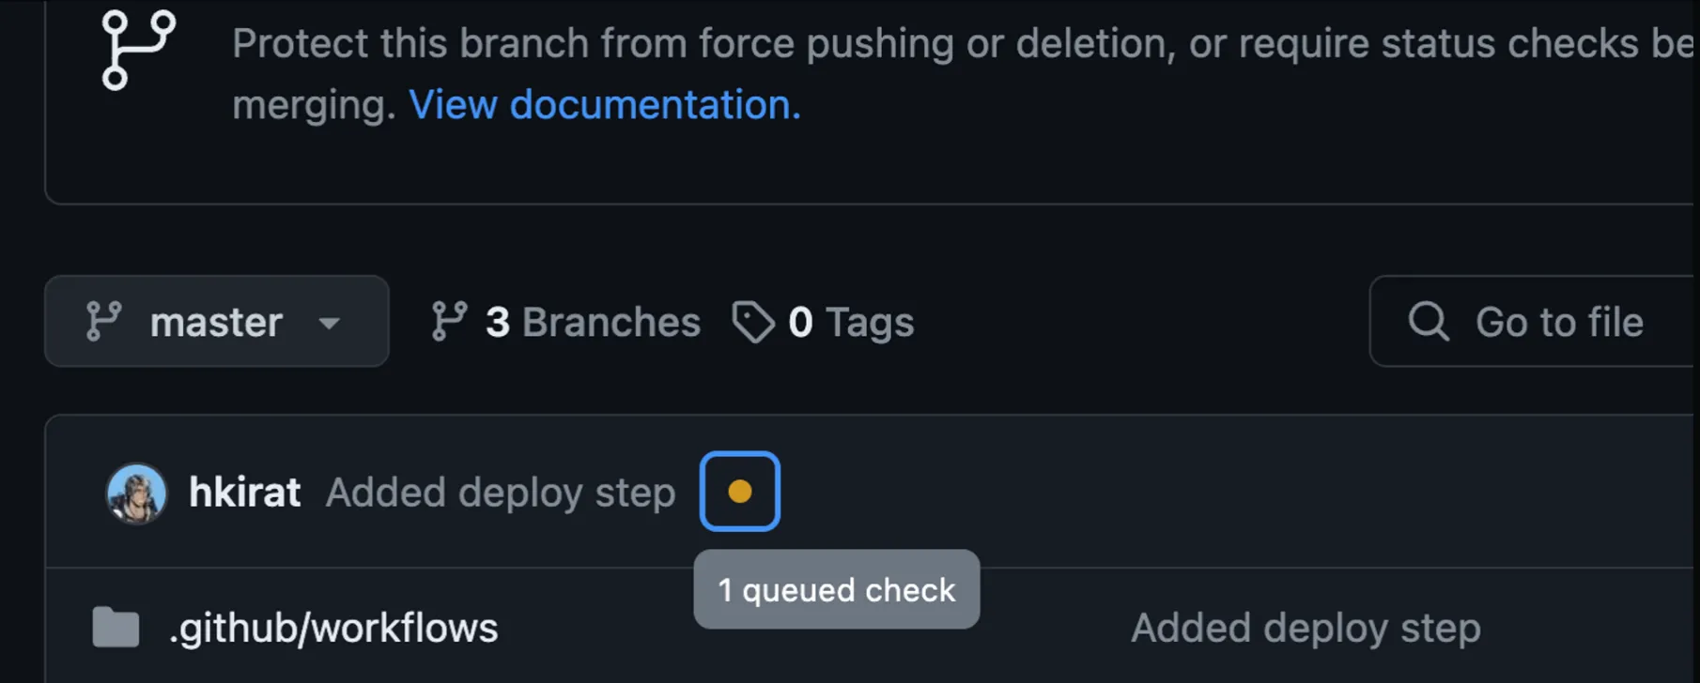Click the tag icon beside Tags
Viewport: 1700px width, 683px height.
[753, 323]
